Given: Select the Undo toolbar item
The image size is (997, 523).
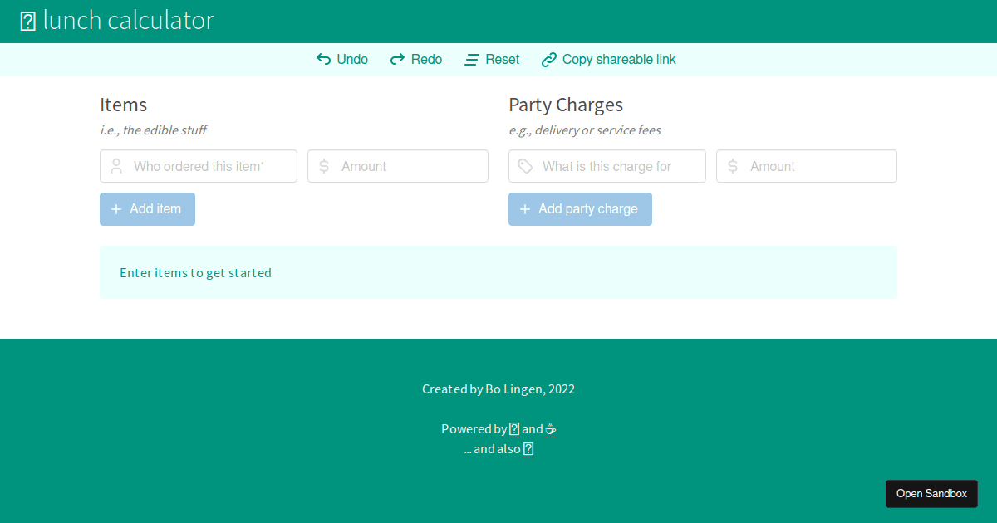Looking at the screenshot, I should click(342, 59).
